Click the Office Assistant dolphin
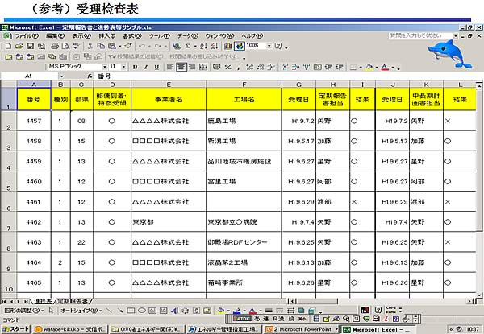 pos(449,54)
